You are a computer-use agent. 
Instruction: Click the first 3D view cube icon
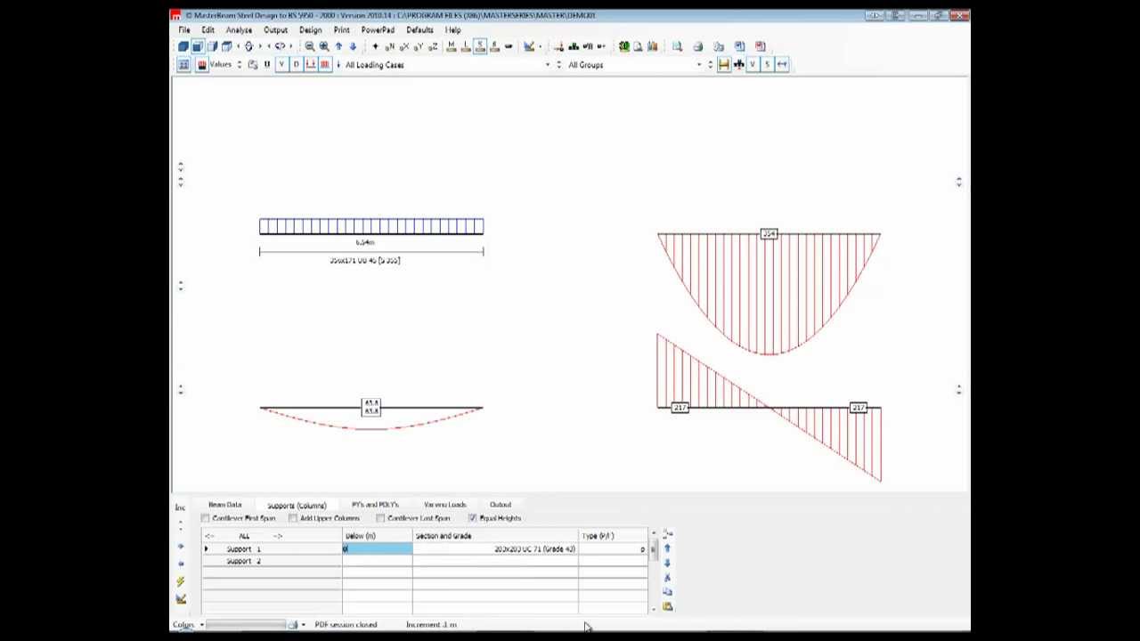tap(183, 46)
